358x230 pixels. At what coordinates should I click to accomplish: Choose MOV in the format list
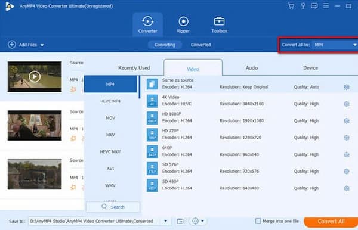click(110, 118)
